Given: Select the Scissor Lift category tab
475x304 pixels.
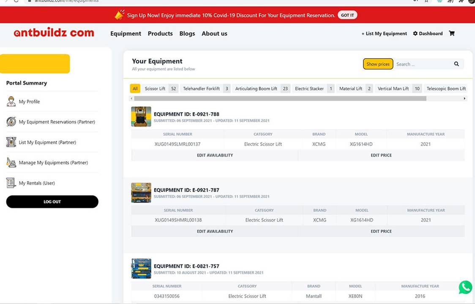Looking at the screenshot, I should coord(155,89).
